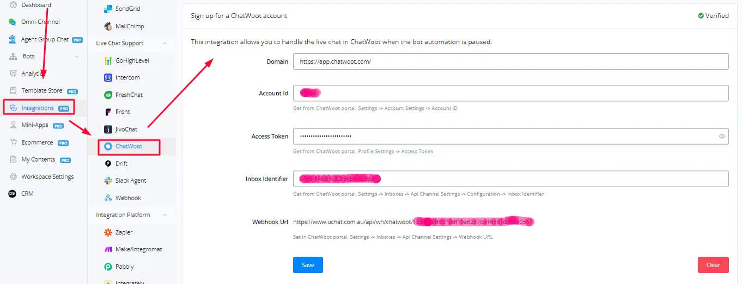742x284 pixels.
Task: Go to Omni-Channel in the sidebar
Action: tap(40, 22)
